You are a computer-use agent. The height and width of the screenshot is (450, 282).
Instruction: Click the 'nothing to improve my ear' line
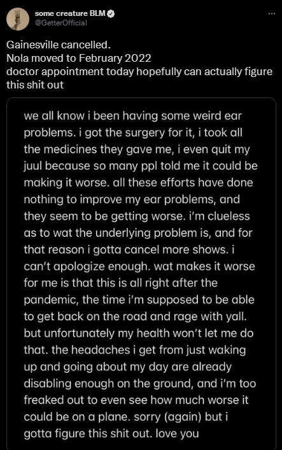coord(132,199)
